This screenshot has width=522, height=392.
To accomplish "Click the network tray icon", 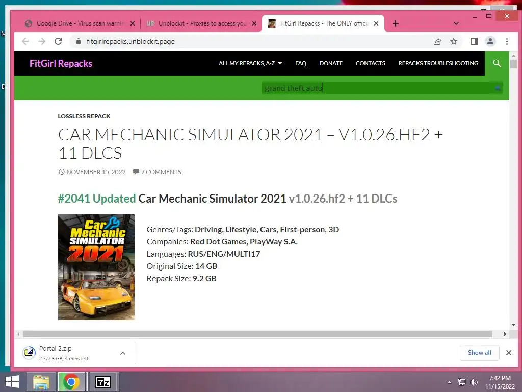I will click(462, 382).
